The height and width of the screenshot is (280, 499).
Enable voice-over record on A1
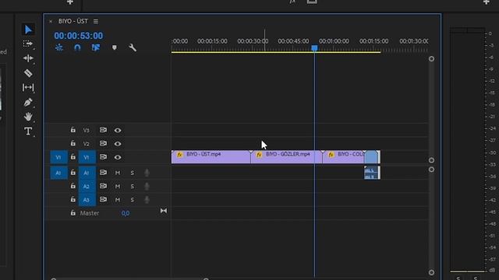click(x=147, y=173)
